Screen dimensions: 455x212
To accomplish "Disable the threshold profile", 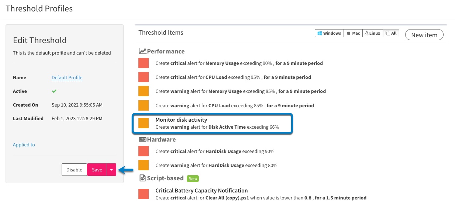I will click(74, 170).
